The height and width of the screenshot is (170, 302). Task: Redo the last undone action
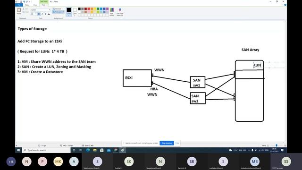click(x=27, y=1)
